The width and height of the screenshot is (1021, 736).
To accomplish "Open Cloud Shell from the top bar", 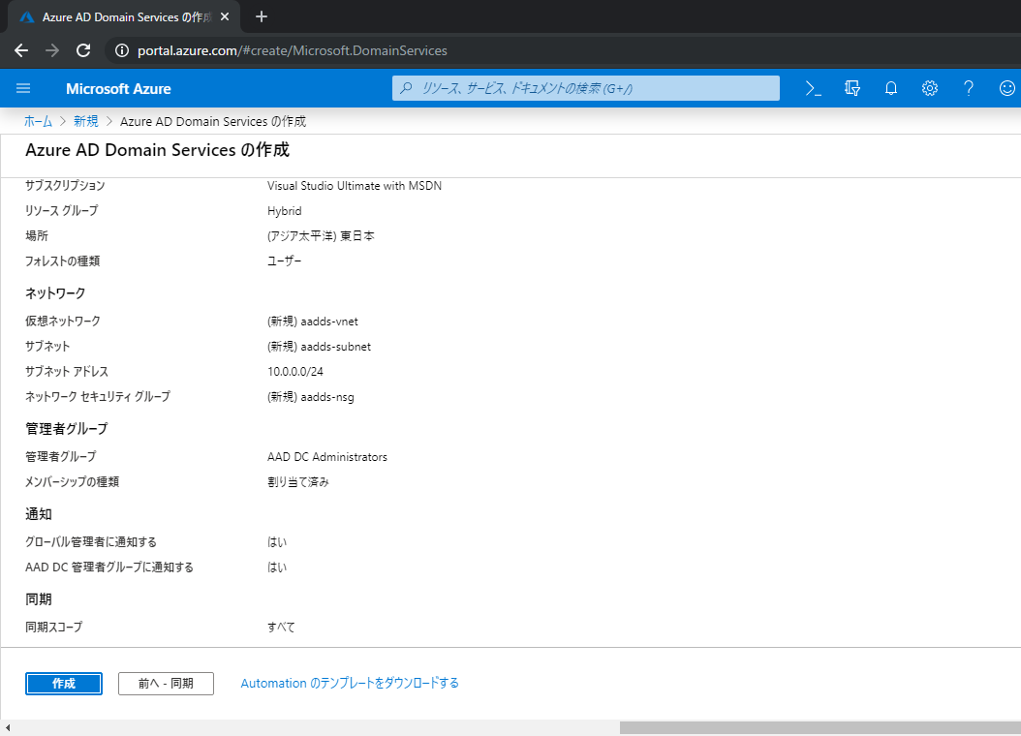I will click(x=814, y=88).
